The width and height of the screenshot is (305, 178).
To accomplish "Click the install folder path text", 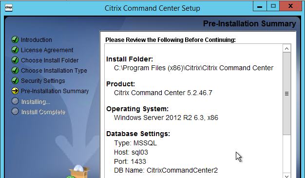I will (x=193, y=68).
